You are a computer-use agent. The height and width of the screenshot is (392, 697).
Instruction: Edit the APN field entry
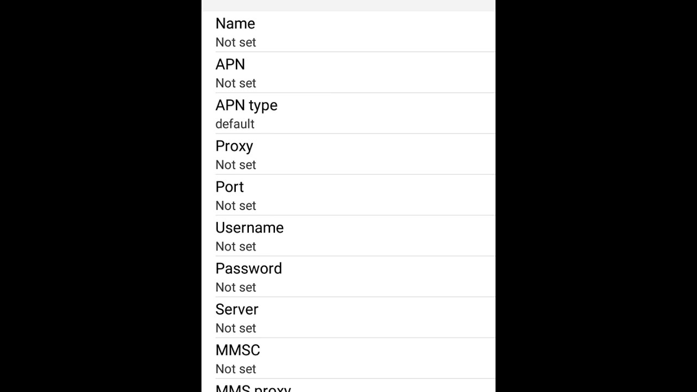230,64
